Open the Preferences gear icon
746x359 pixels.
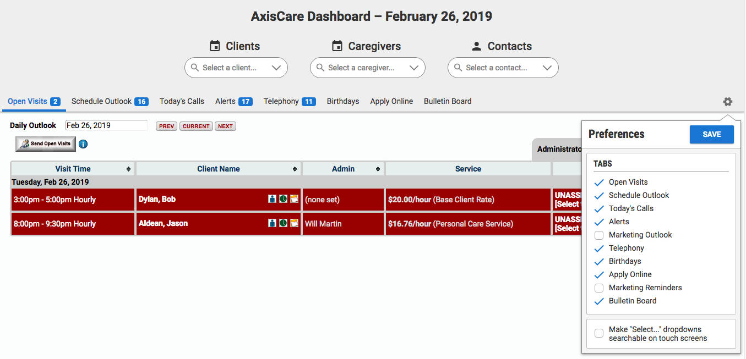pyautogui.click(x=728, y=101)
